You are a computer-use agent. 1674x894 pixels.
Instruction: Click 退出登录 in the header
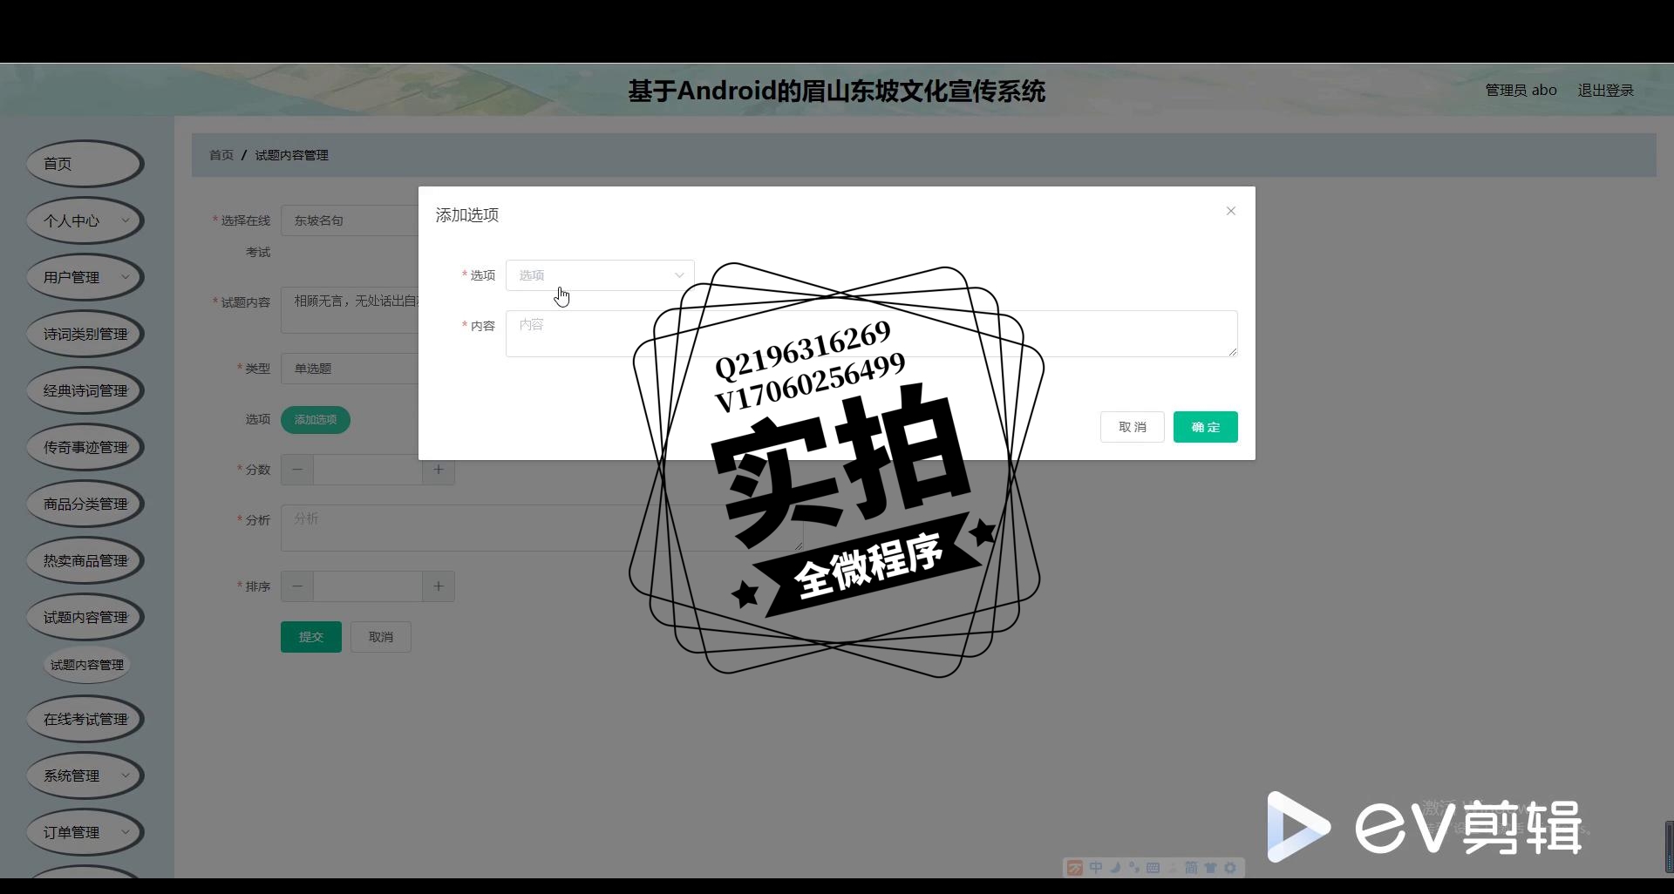coord(1605,90)
